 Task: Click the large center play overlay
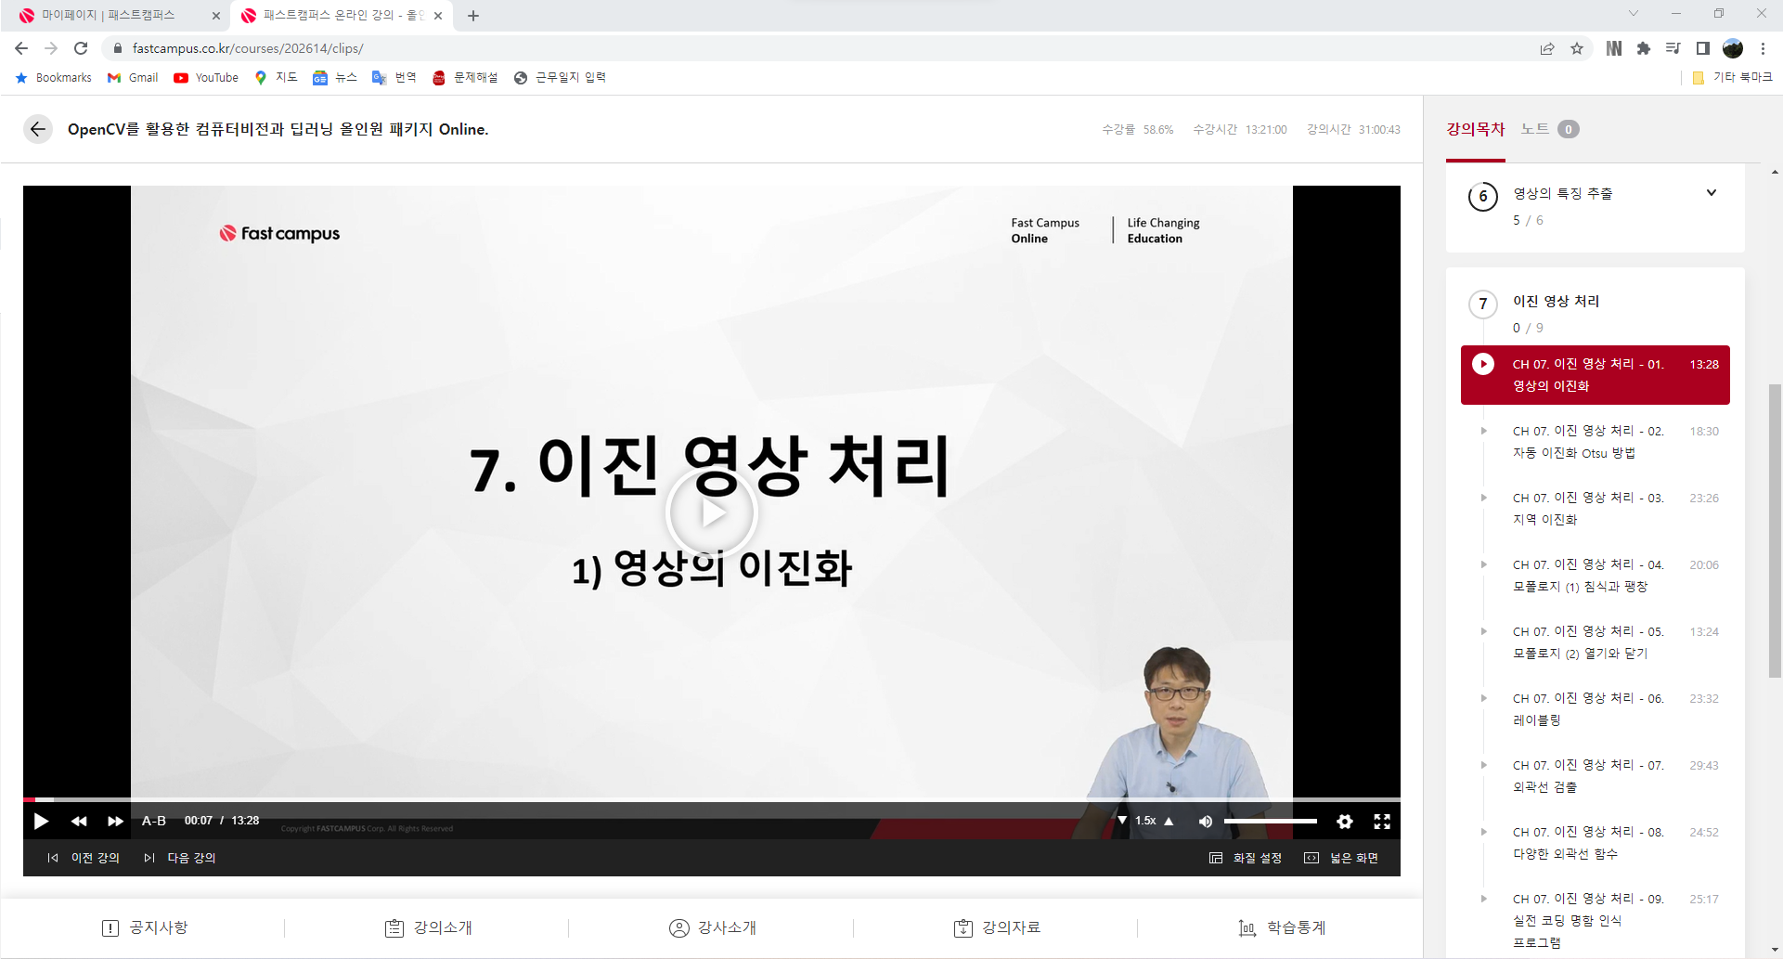pyautogui.click(x=712, y=512)
